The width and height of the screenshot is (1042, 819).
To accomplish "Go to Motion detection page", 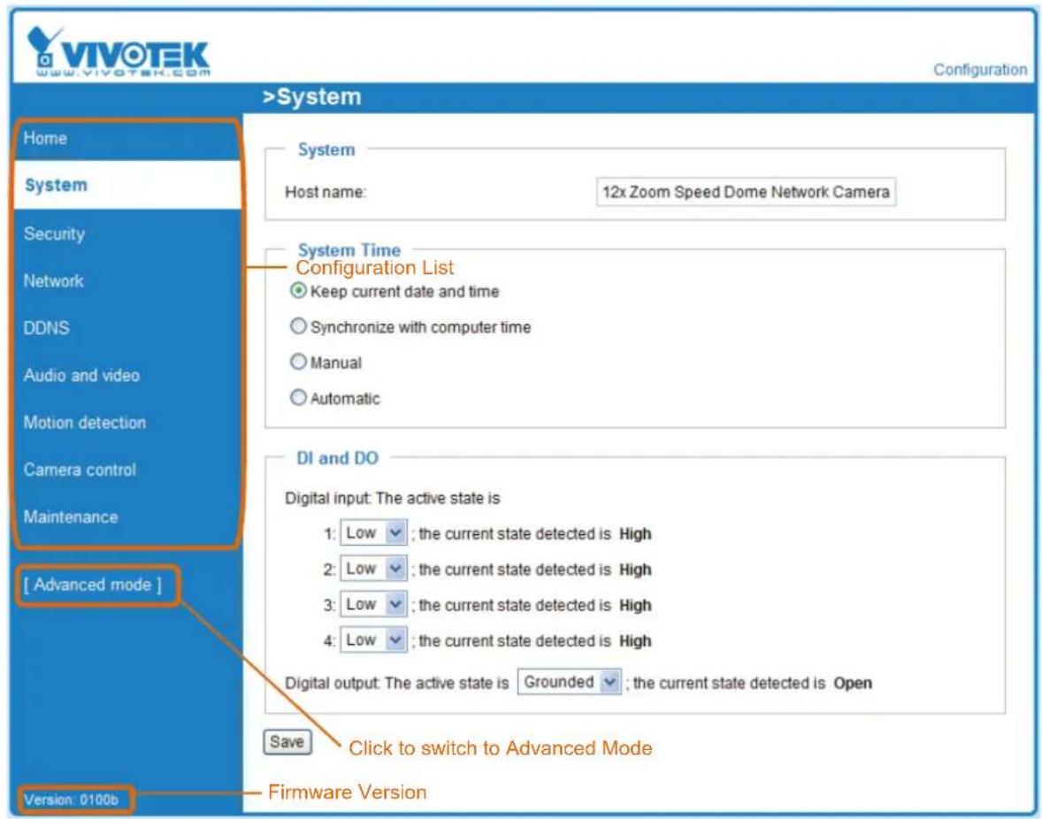I will (x=84, y=423).
